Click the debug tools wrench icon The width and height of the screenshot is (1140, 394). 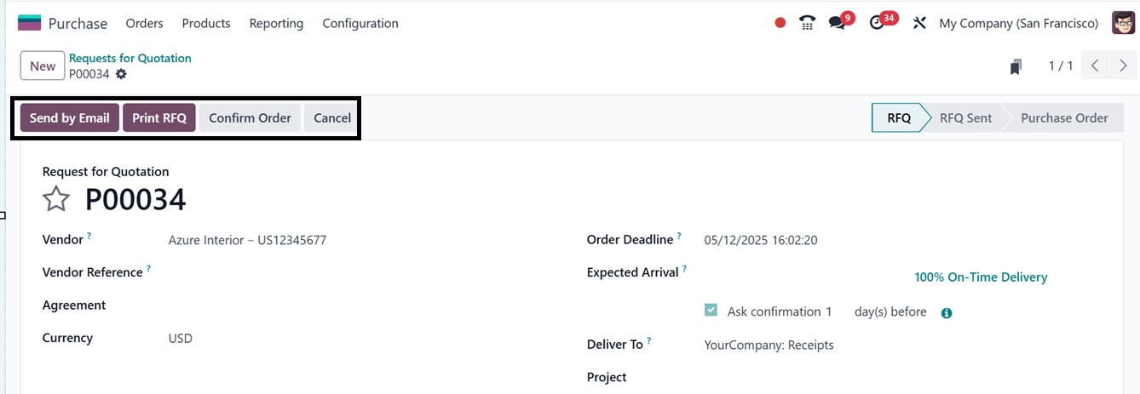pos(918,23)
